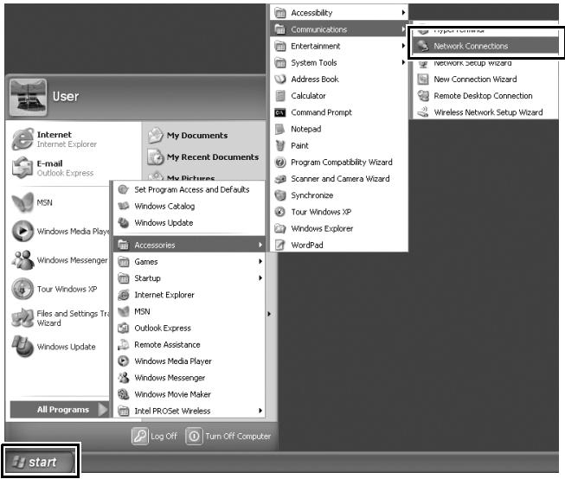
Task: Expand the System Tools submenu arrow
Action: click(403, 62)
